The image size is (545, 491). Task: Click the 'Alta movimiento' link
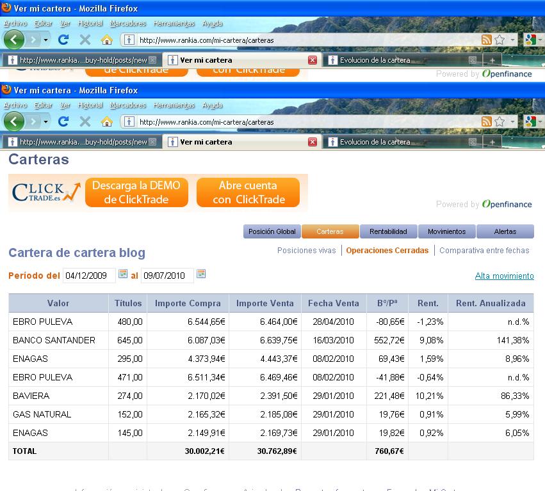tap(505, 276)
